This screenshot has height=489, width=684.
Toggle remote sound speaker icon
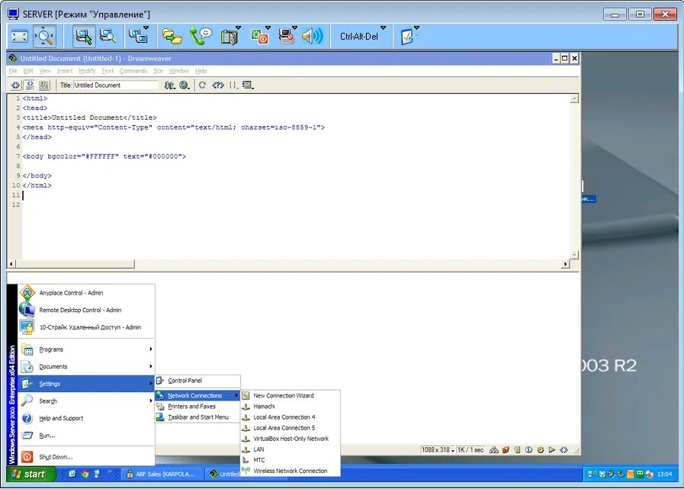click(313, 37)
